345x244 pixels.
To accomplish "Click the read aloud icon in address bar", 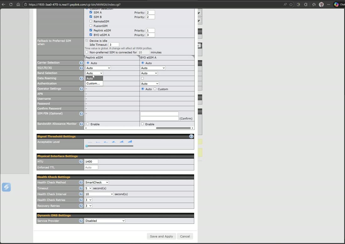I will click(285, 4).
